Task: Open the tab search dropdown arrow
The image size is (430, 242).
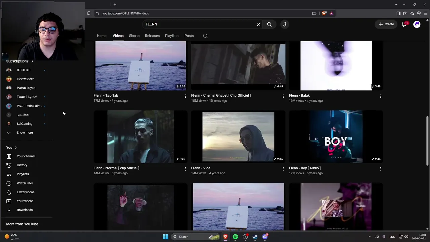Action: point(396,4)
